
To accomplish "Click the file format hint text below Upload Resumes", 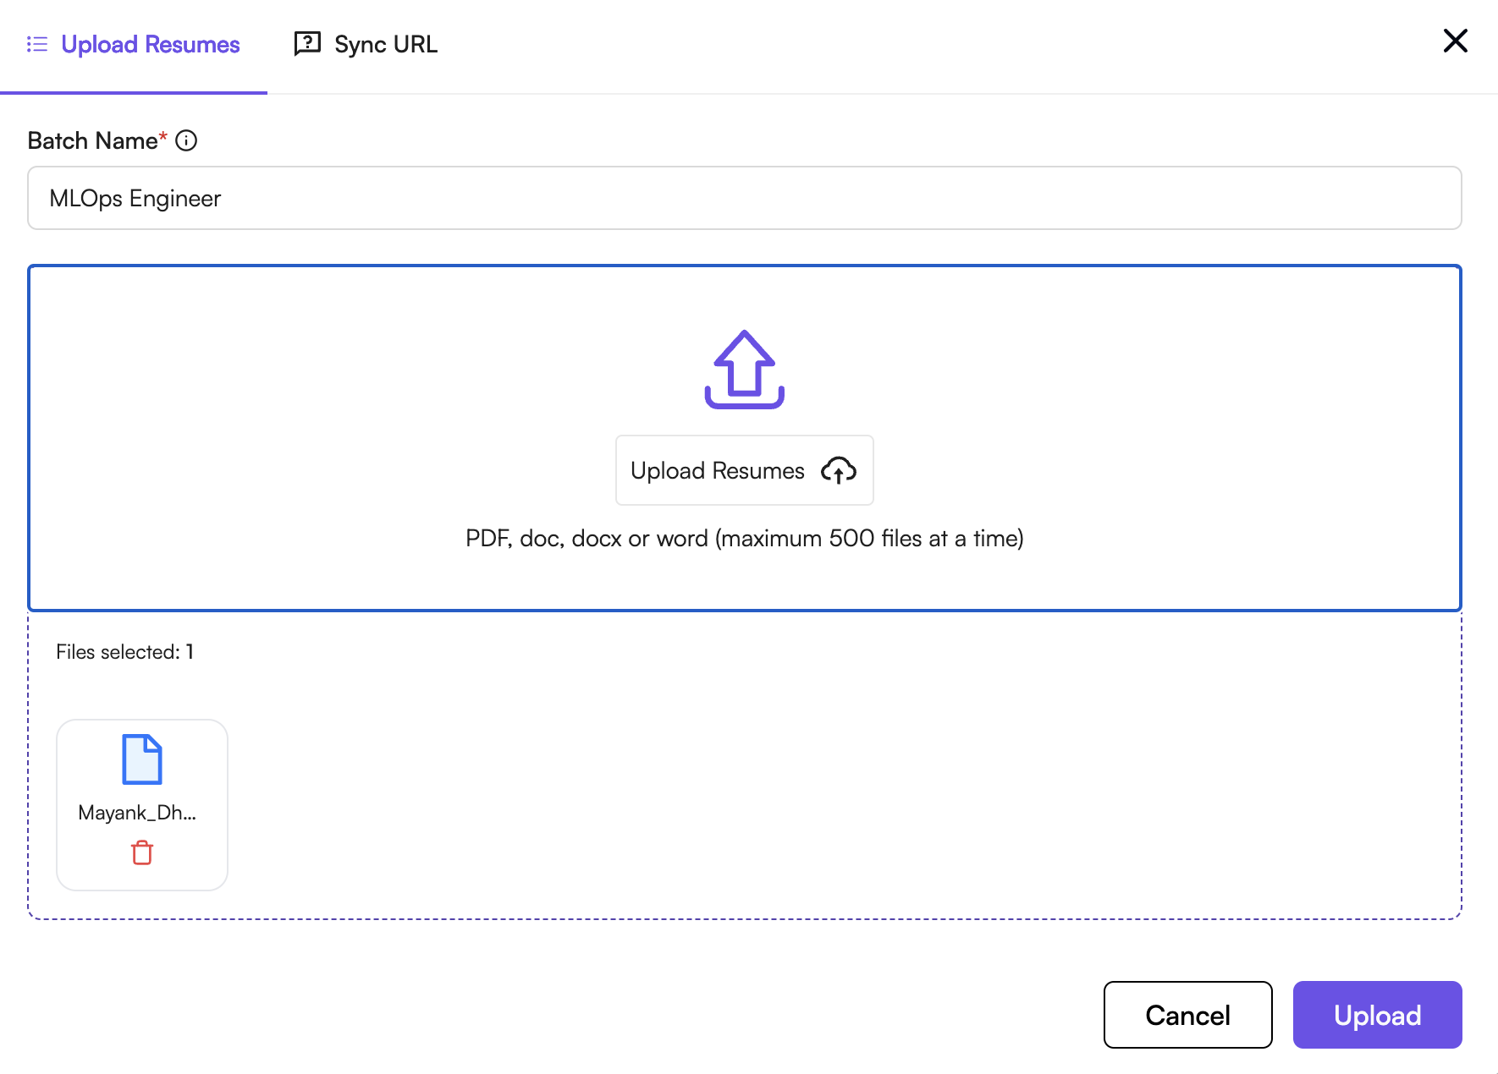I will (743, 538).
